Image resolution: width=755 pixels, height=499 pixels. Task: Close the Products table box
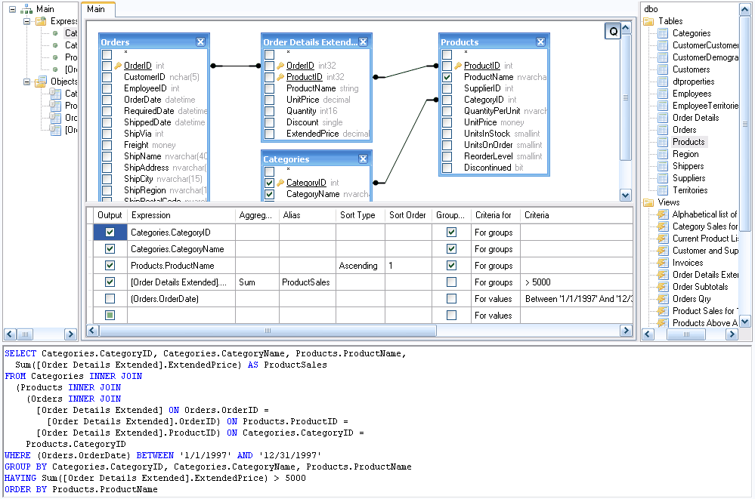540,42
